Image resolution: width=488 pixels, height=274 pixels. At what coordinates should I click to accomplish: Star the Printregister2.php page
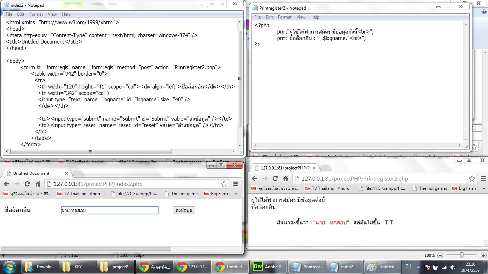472,179
